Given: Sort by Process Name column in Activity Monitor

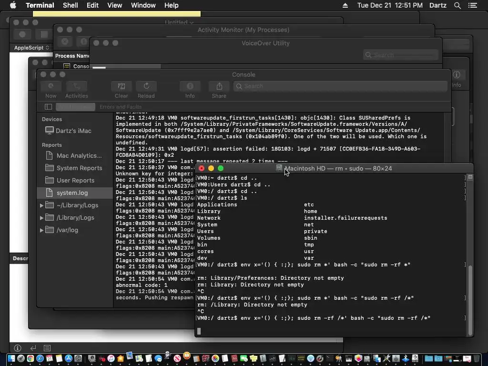Looking at the screenshot, I should point(72,56).
